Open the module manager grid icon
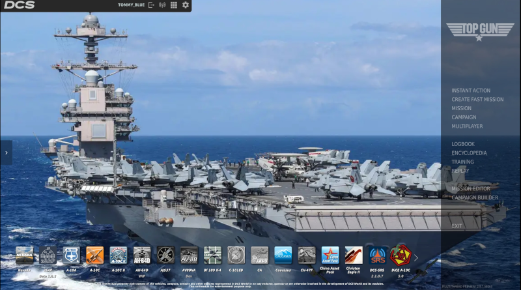The height and width of the screenshot is (290, 521). (174, 5)
